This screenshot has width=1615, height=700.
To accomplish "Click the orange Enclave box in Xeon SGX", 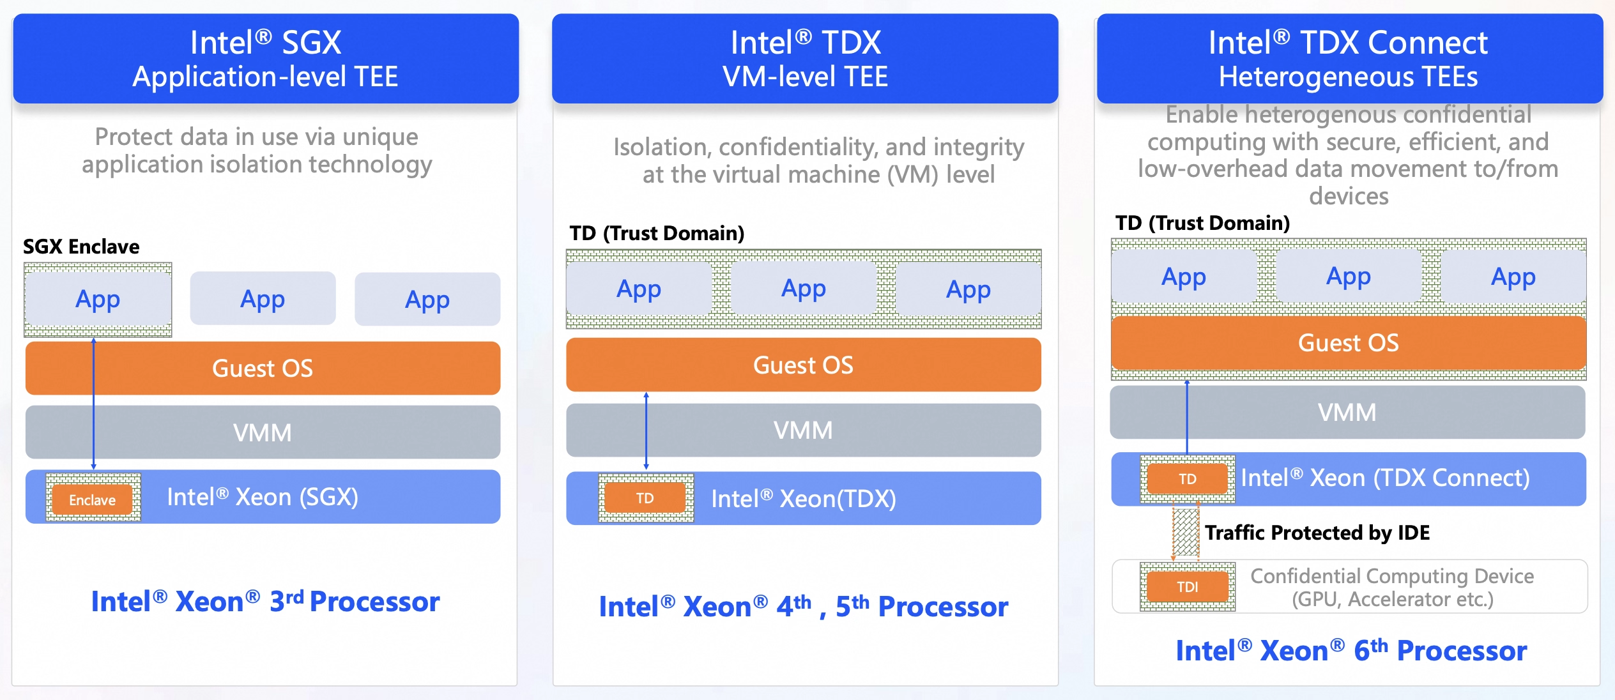I will click(93, 499).
